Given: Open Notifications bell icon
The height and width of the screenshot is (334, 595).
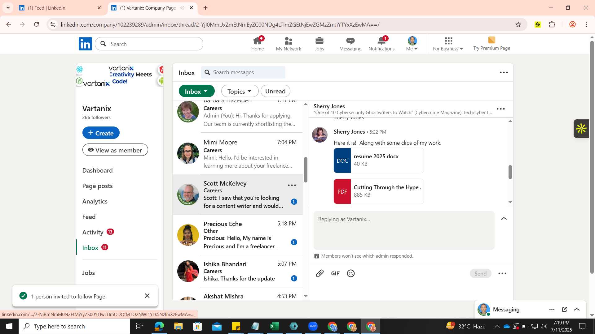Looking at the screenshot, I should [x=381, y=44].
